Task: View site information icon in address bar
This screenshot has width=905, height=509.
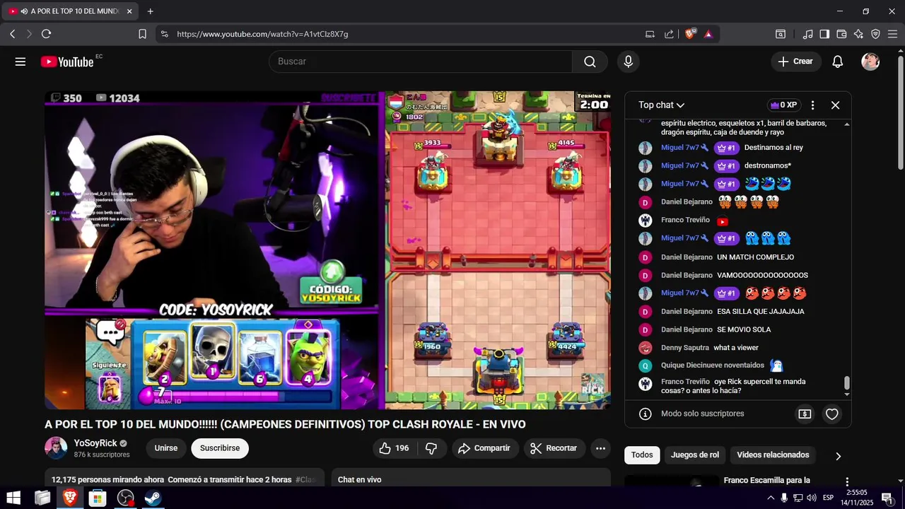Action: (164, 34)
